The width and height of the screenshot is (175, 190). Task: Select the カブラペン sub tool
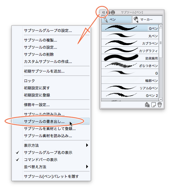click(130, 43)
